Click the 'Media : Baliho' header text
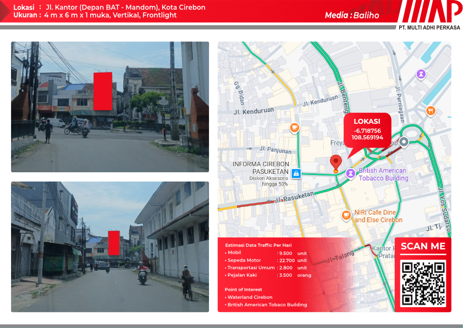463x328 pixels. click(x=352, y=15)
